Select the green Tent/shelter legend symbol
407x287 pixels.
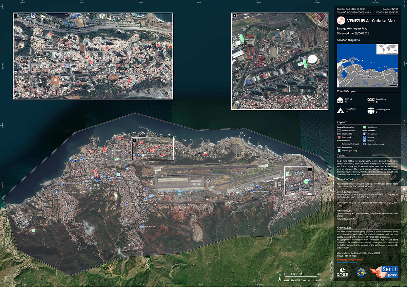click(365, 127)
